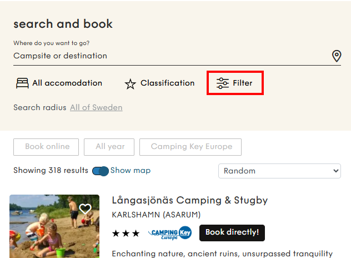Toggle the All year filter
Viewport: 351px width, 258px height.
click(x=109, y=147)
